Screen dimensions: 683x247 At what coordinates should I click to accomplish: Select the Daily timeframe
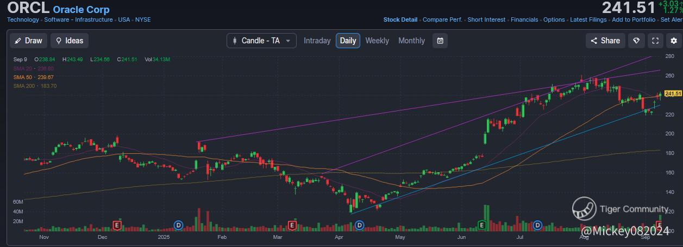(348, 41)
